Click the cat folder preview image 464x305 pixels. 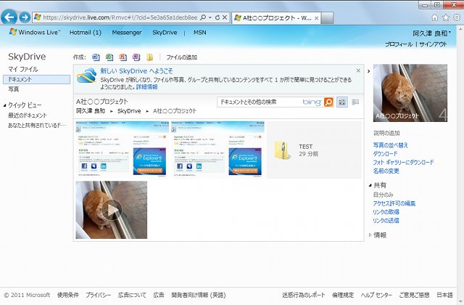pos(410,93)
